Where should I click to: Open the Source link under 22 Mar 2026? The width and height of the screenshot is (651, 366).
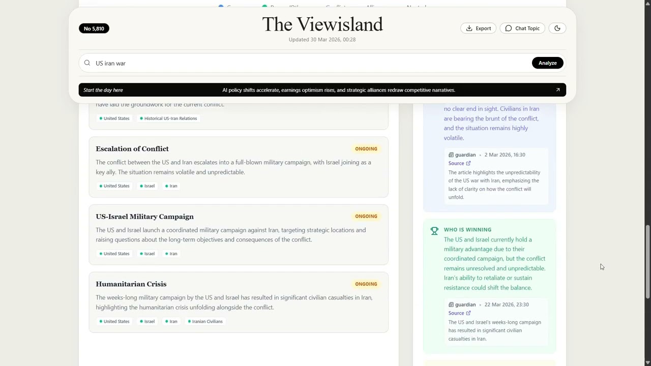pos(460,313)
